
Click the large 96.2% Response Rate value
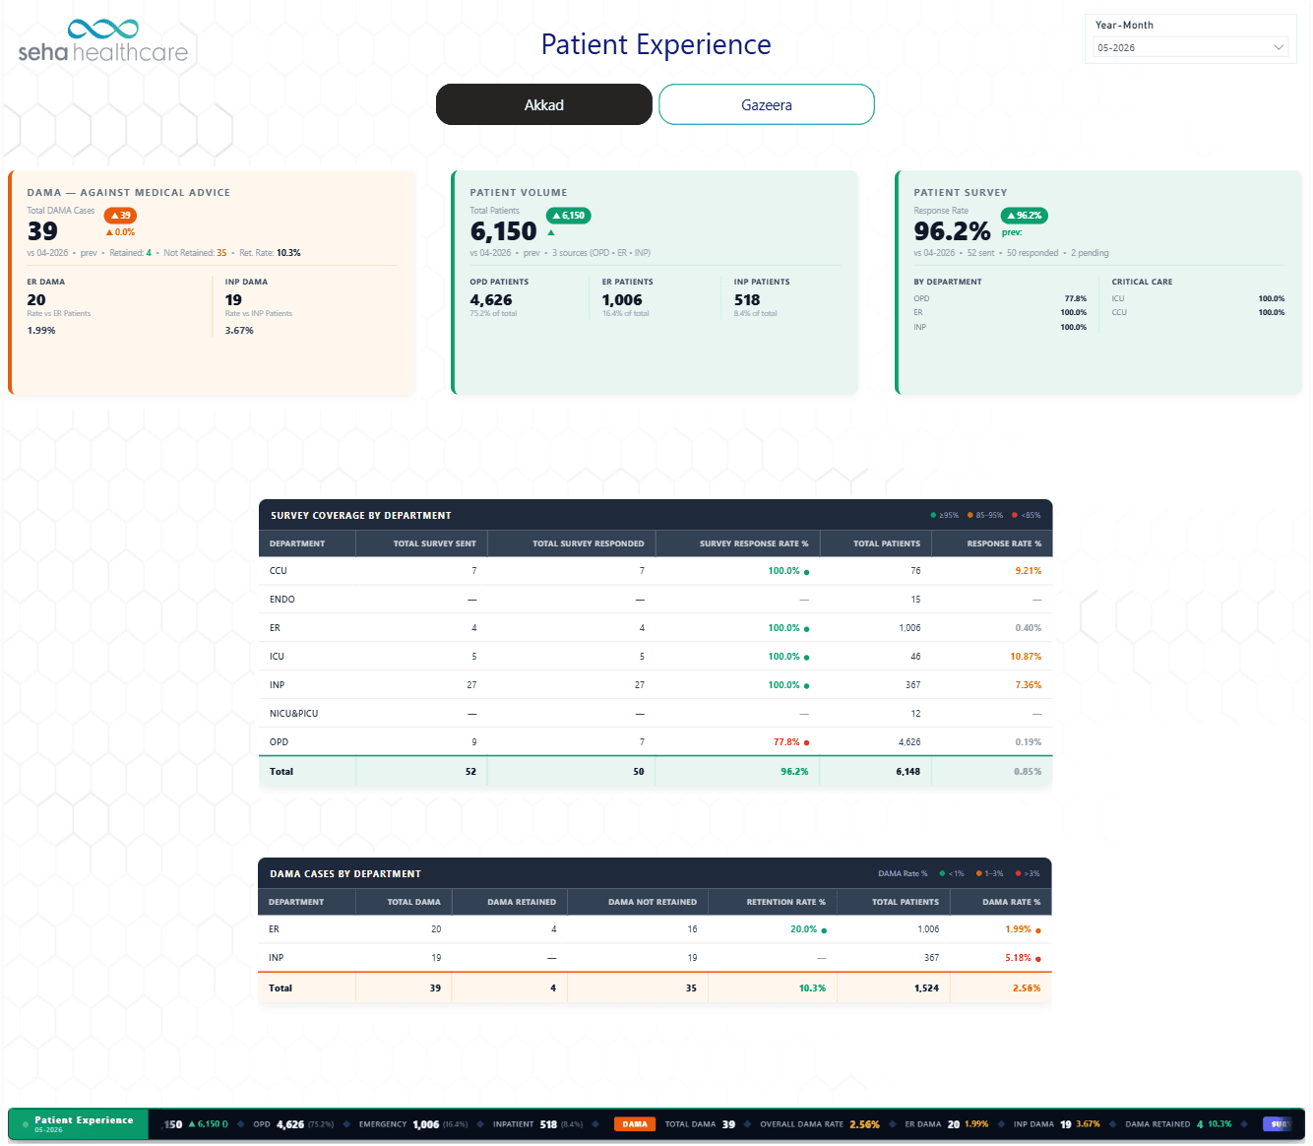(x=952, y=231)
